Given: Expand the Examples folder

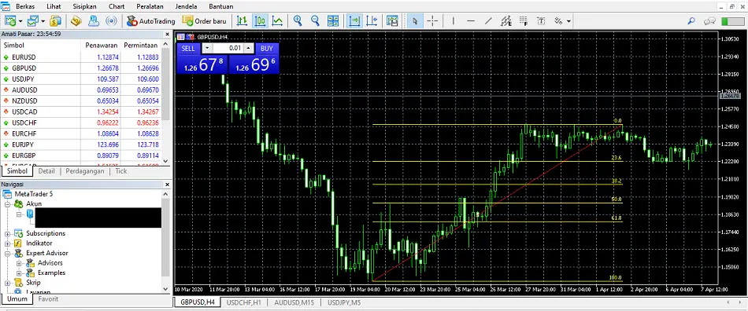Looking at the screenshot, I should pos(19,273).
